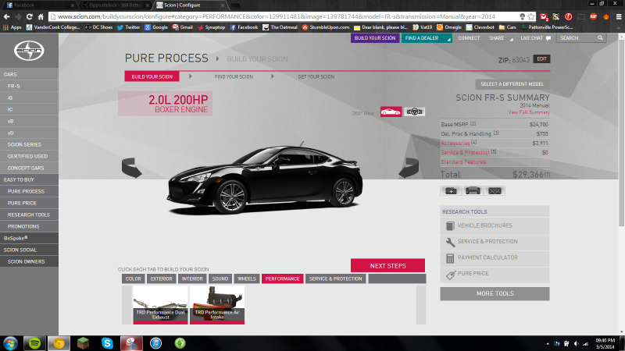Open the Twitter bookmark
The image size is (625, 351).
[128, 27]
